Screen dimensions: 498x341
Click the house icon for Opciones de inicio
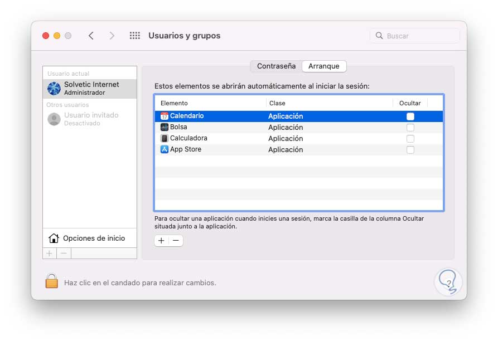click(54, 238)
